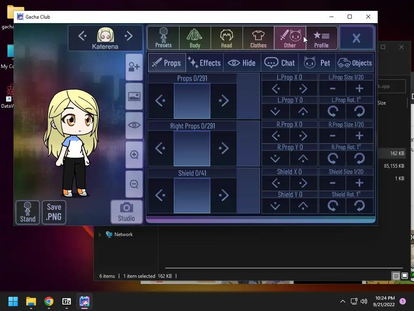
Task: Click the add character icon
Action: pos(134,67)
